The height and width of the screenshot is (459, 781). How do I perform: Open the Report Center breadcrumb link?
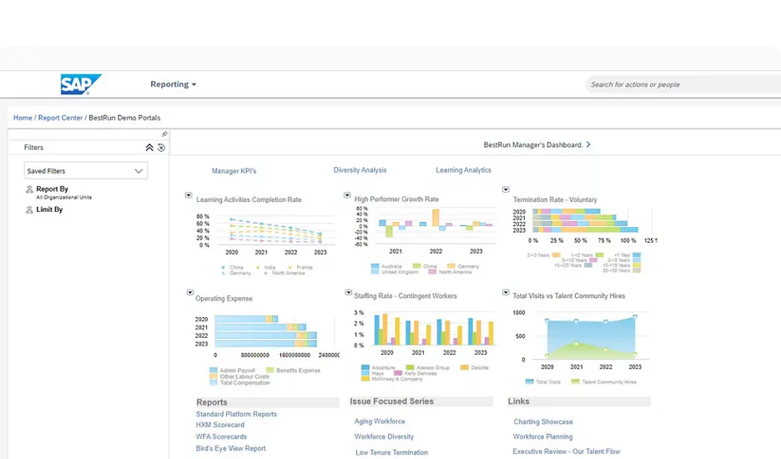(x=60, y=118)
